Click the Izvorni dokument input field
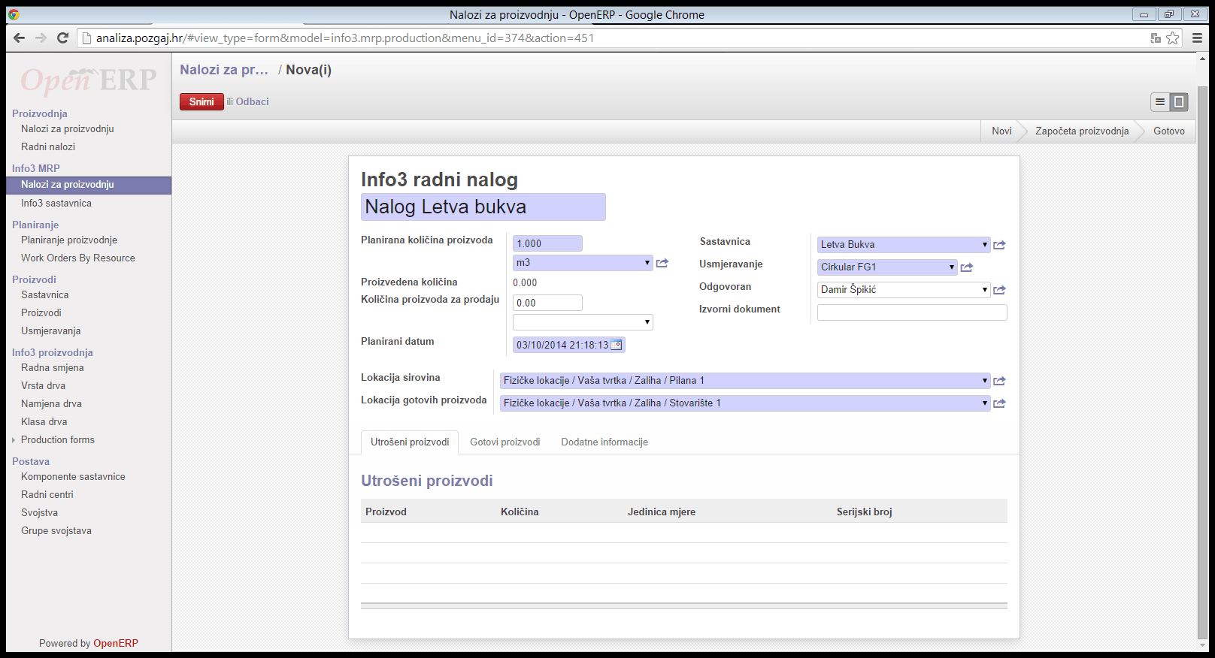 [911, 312]
